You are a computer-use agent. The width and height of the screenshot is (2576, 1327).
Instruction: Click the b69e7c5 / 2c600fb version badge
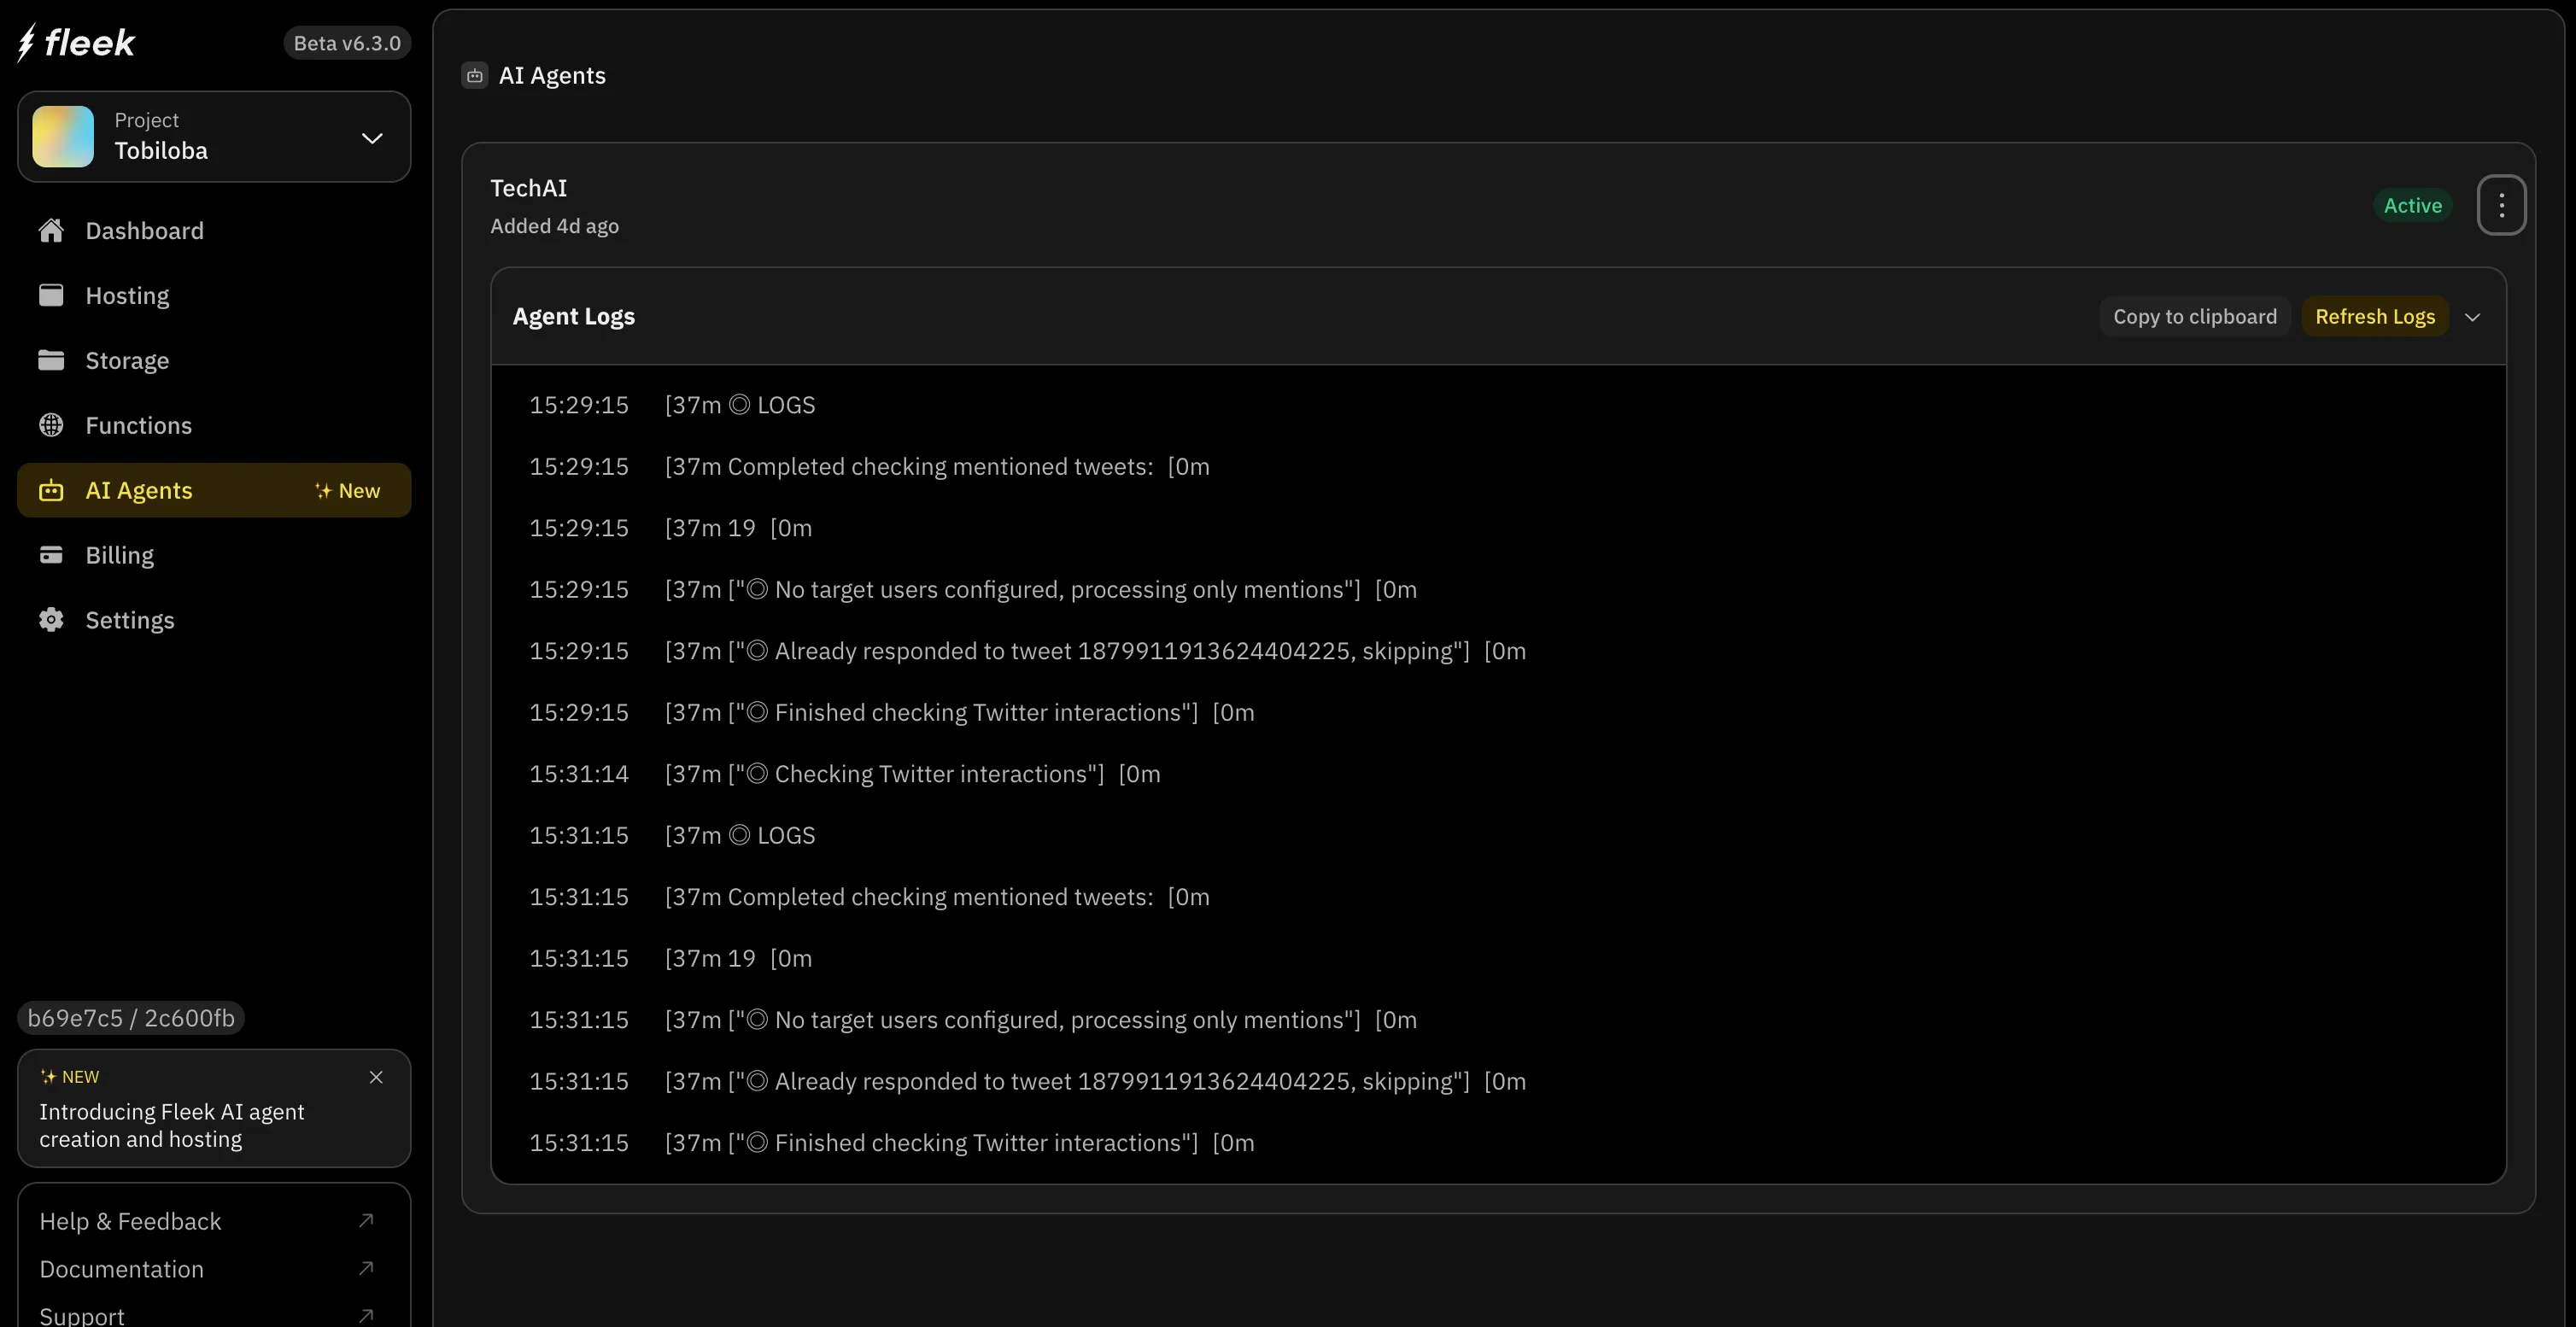pos(131,1018)
